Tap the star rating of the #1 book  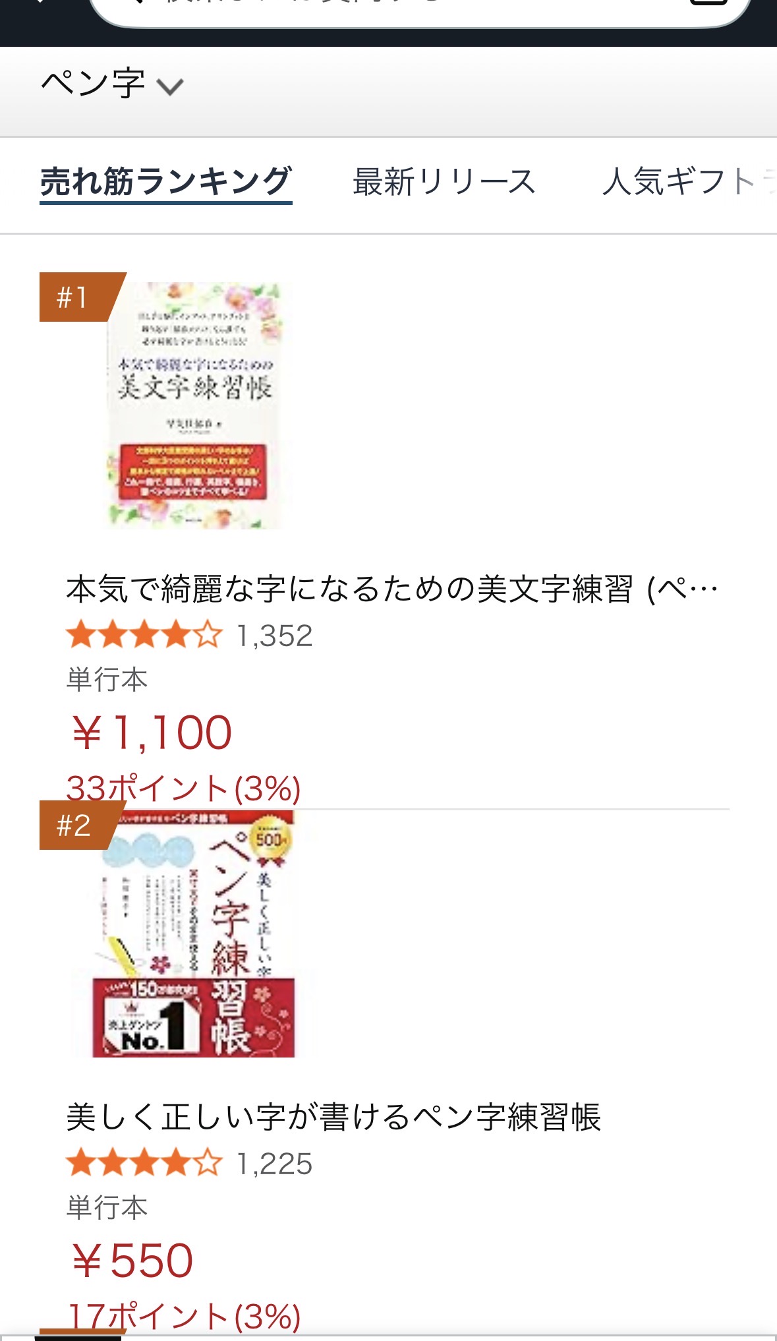coord(144,635)
